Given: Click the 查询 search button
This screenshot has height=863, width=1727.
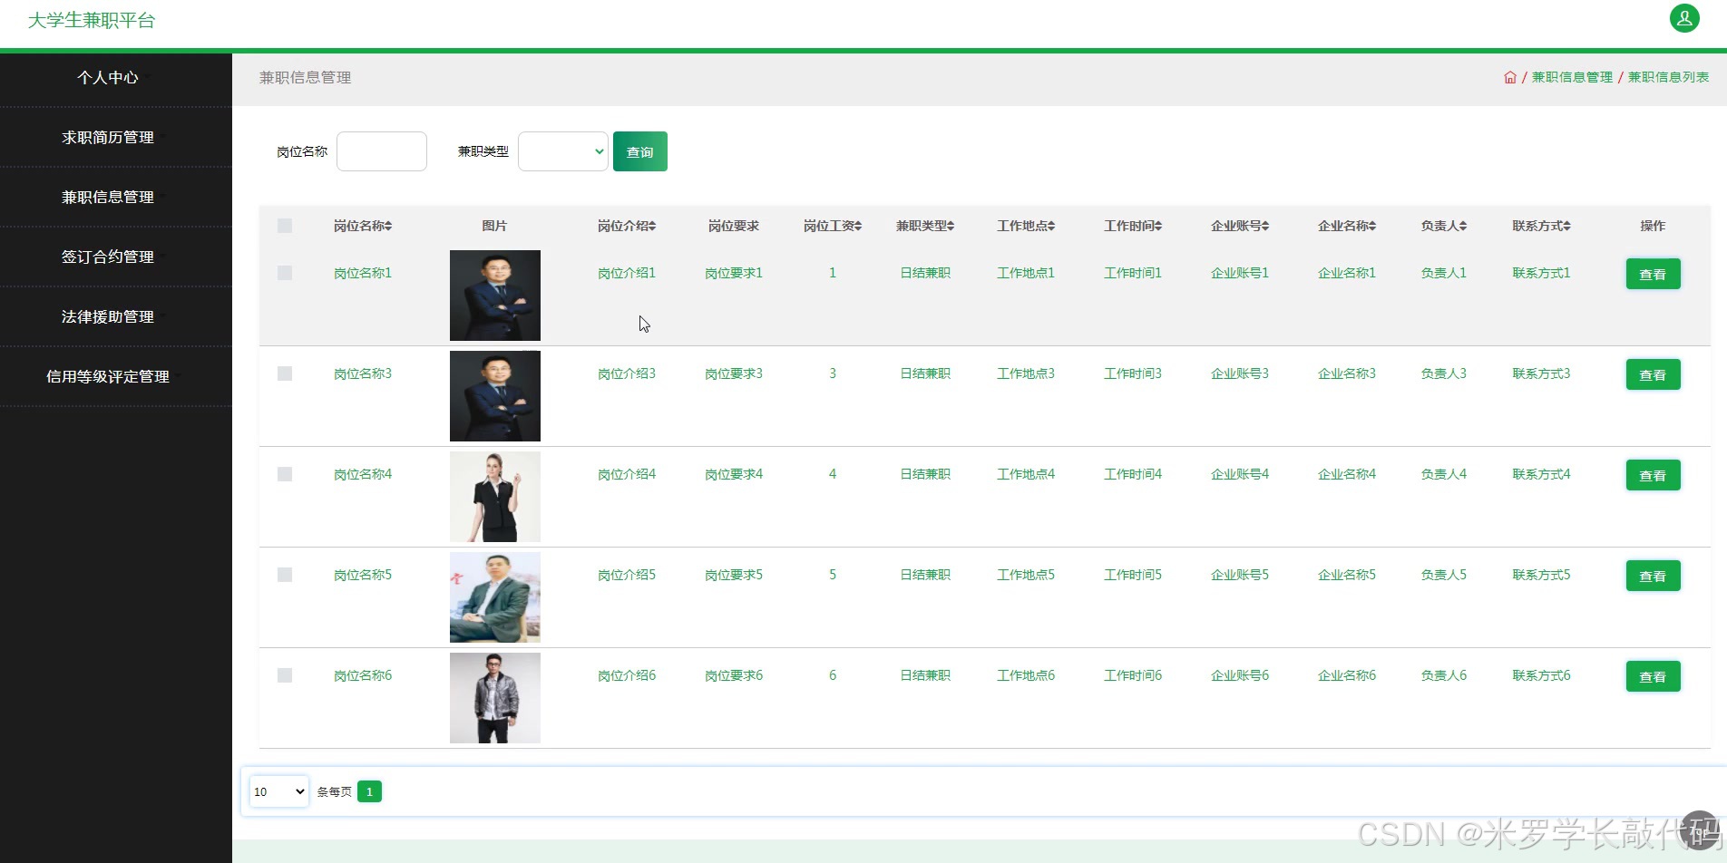Looking at the screenshot, I should pyautogui.click(x=639, y=151).
